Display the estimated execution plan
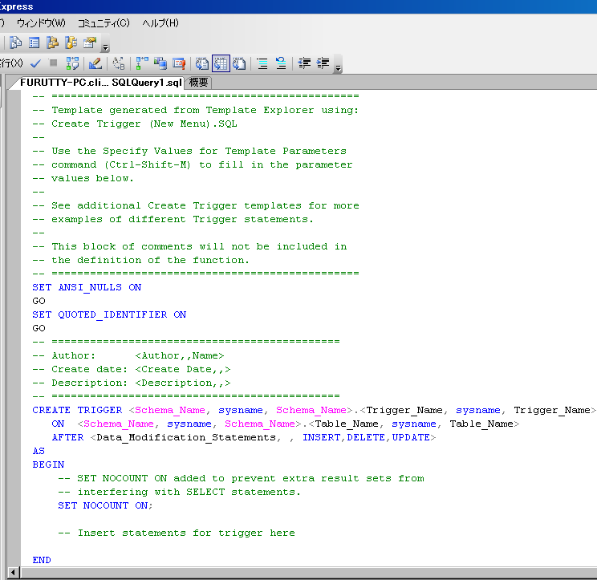Screen dimensions: 597x580 (72, 63)
